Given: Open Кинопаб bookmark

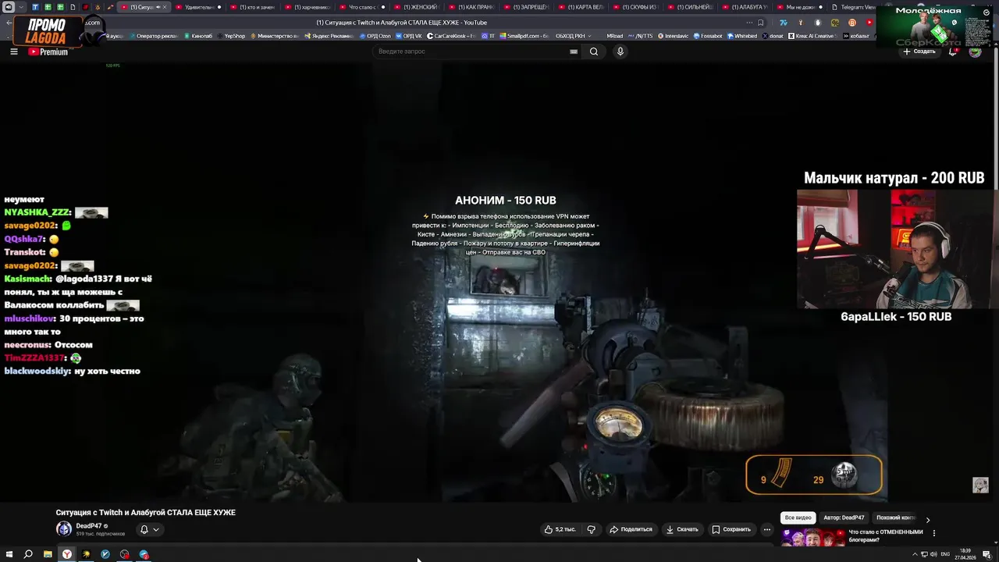Looking at the screenshot, I should tap(198, 36).
